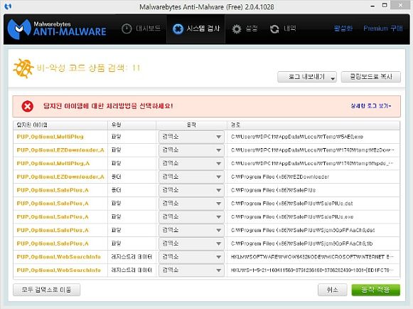This screenshot has width=413, height=309.
Task: Click the 시스템 검사 scan target icon
Action: pyautogui.click(x=178, y=28)
